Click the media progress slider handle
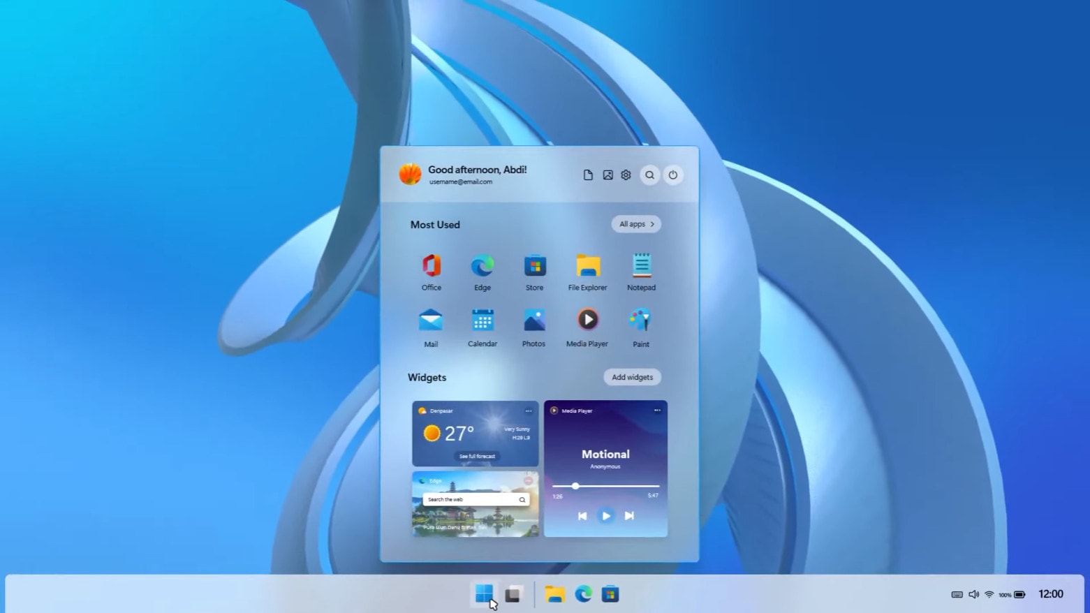 click(575, 486)
